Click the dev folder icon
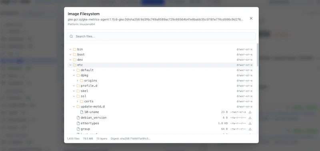The height and width of the screenshot is (151, 320). (x=75, y=60)
